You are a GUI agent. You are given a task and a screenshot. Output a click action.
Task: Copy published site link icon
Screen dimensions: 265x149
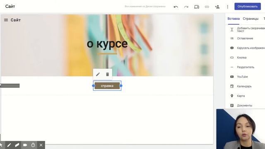click(x=207, y=7)
